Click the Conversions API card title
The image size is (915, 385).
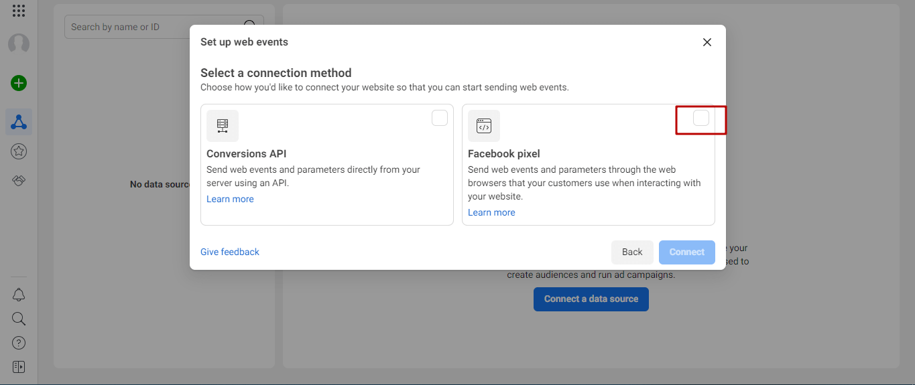tap(247, 154)
